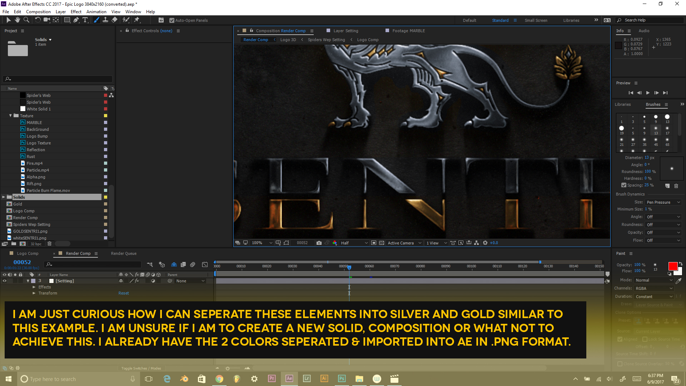Select the Puppet Pin tool
Viewport: 686px width, 386px height.
(x=137, y=20)
